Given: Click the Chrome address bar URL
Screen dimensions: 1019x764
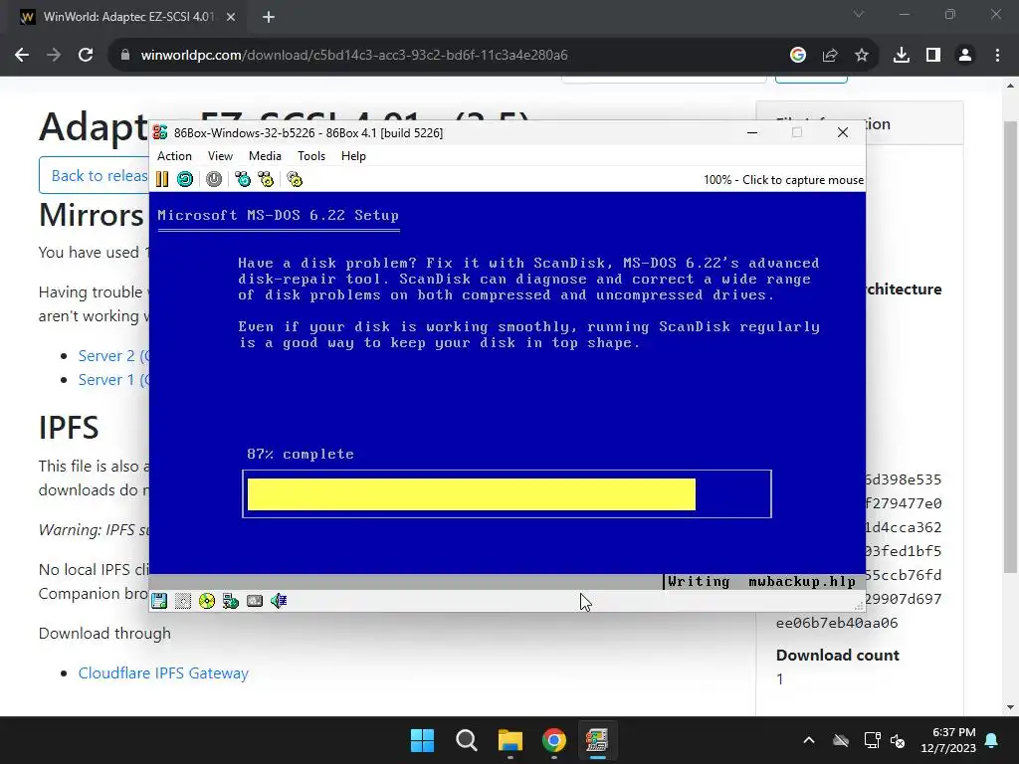Looking at the screenshot, I should click(354, 56).
